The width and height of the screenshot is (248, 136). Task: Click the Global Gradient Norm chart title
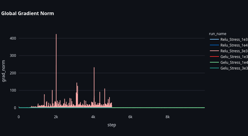coord(28,13)
